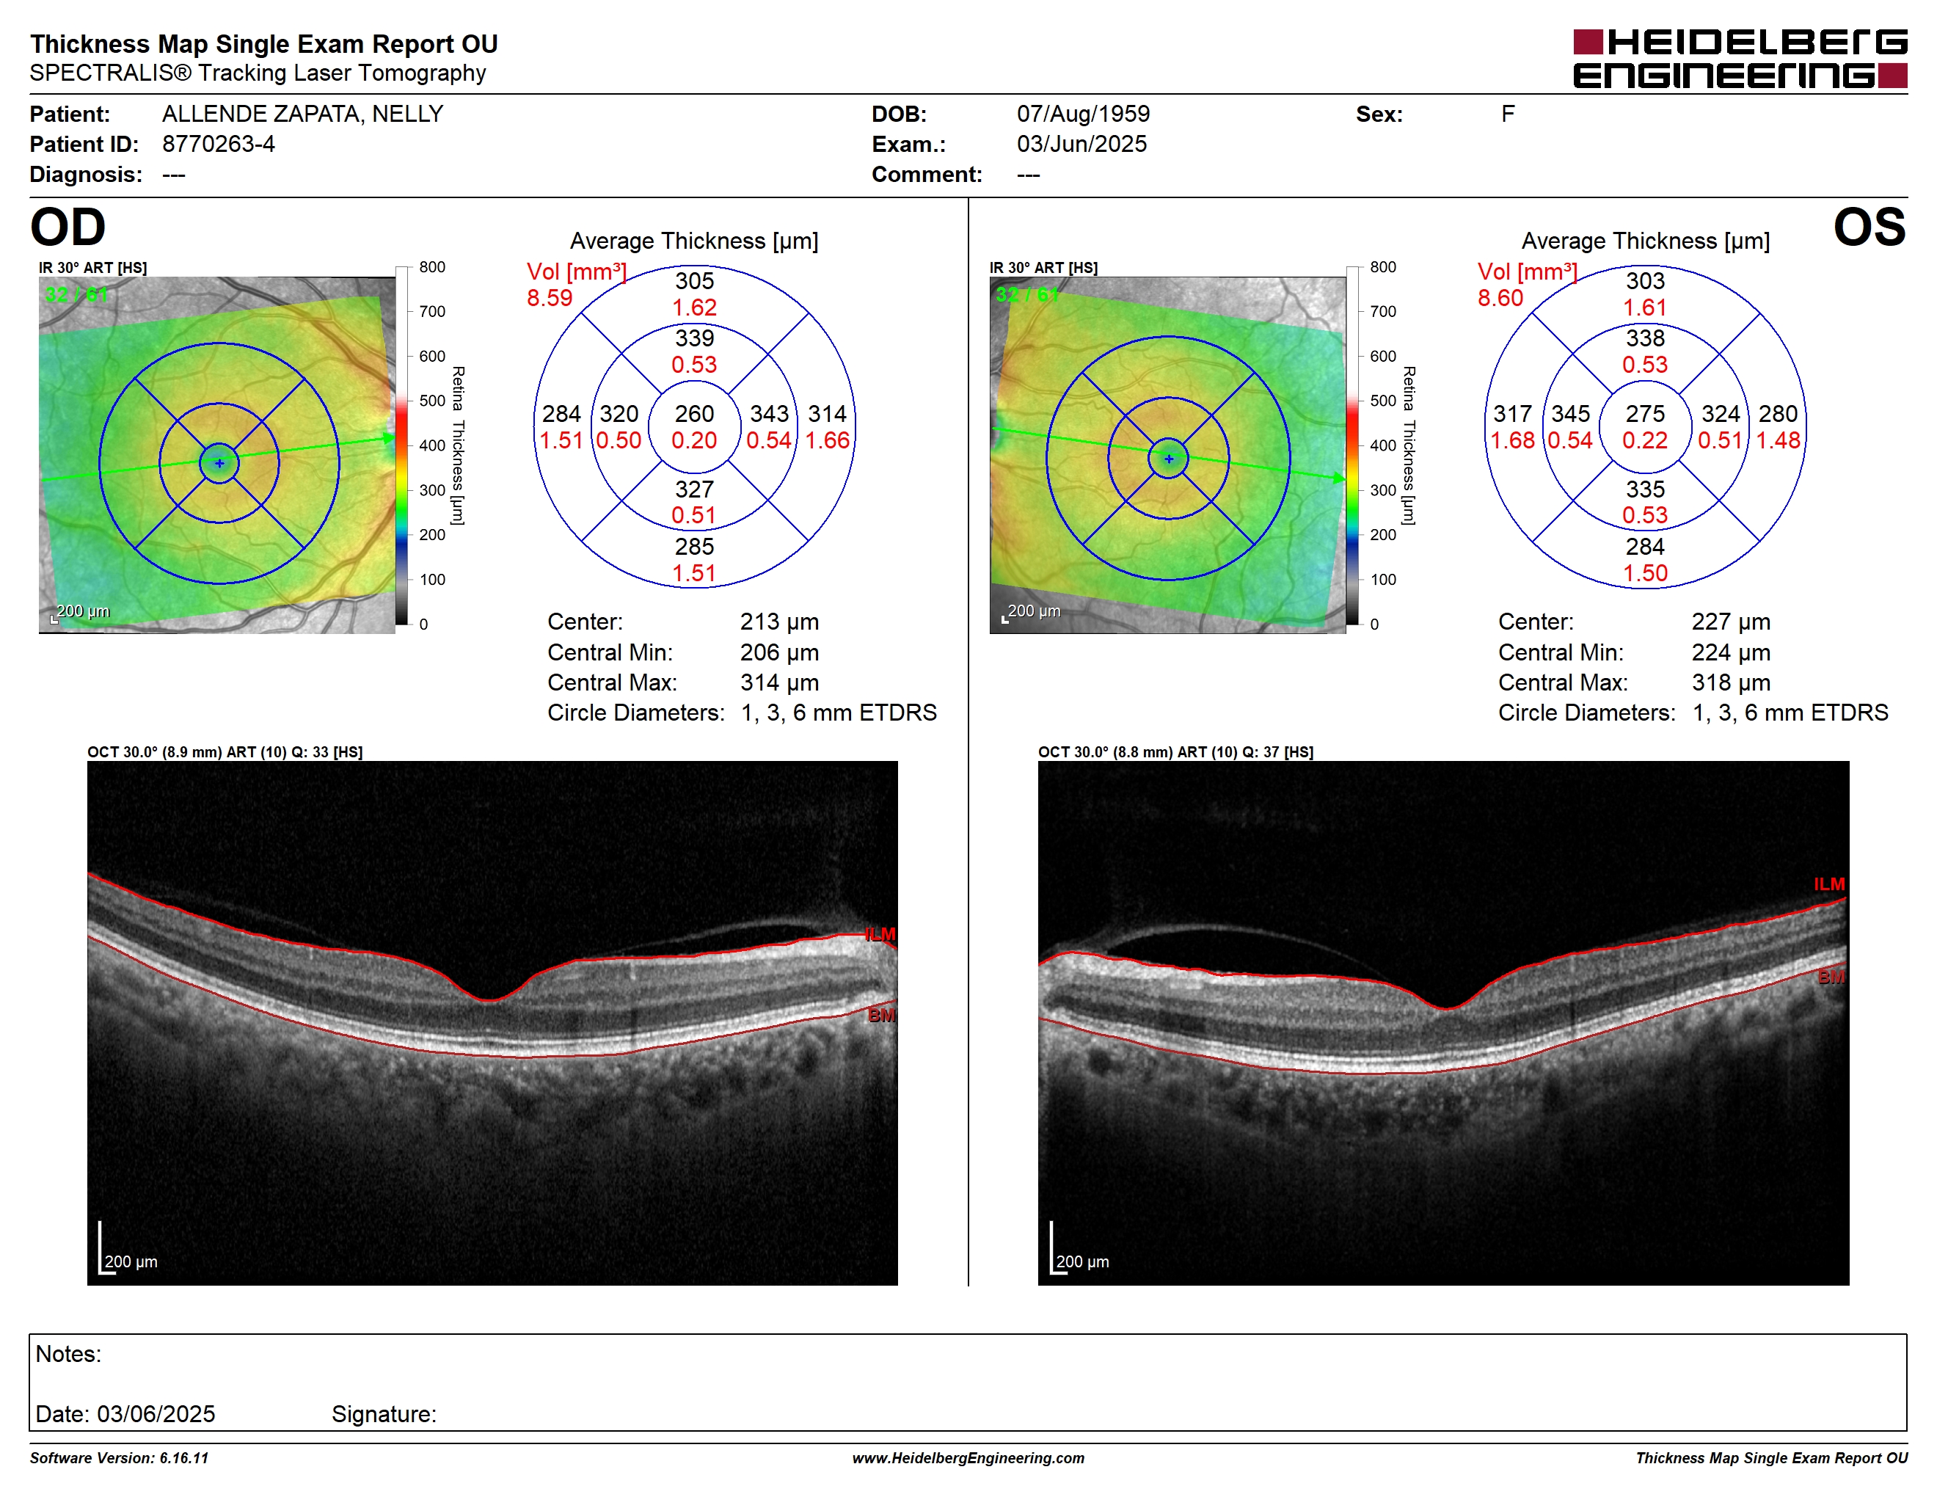Click the large 'OS' eye label
This screenshot has height=1497, width=1937.
(x=1869, y=227)
